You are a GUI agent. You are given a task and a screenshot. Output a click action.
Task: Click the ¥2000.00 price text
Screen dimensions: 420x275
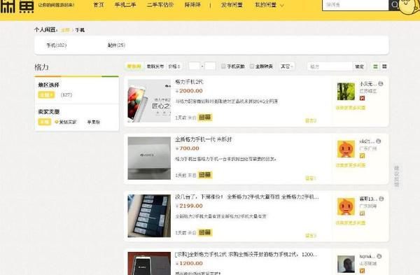[x=189, y=91]
